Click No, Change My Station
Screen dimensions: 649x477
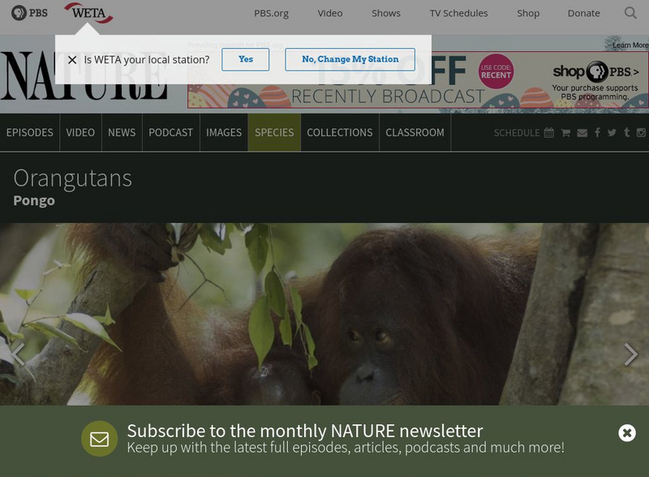point(350,59)
